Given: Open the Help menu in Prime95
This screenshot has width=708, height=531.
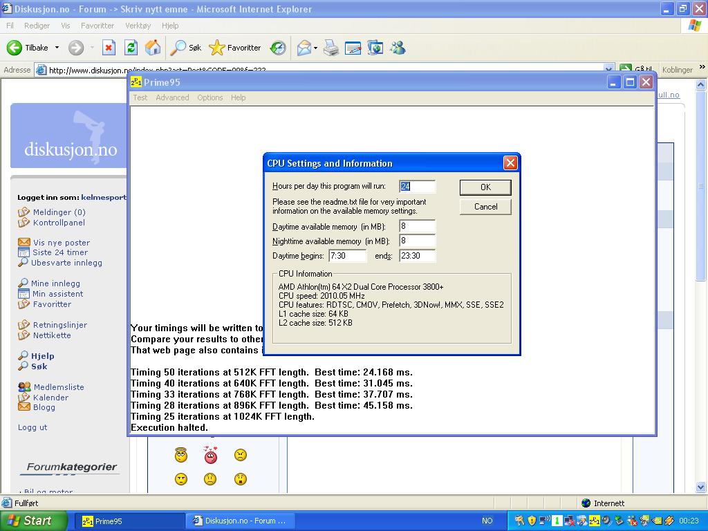Looking at the screenshot, I should click(x=238, y=97).
